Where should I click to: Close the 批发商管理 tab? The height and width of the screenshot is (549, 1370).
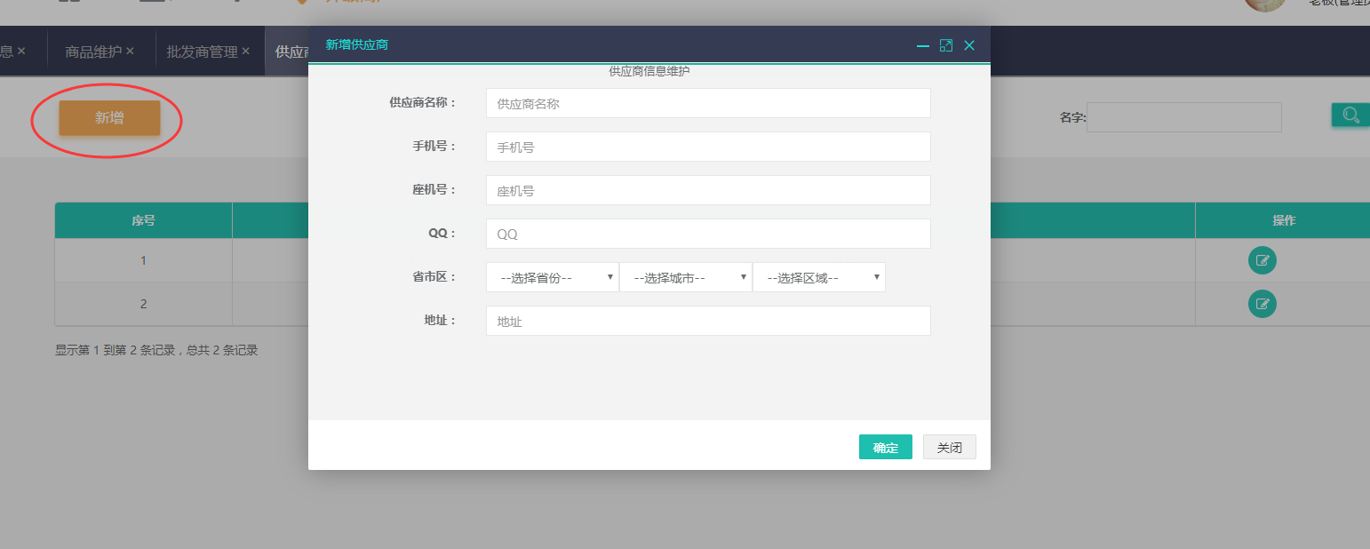[x=245, y=52]
